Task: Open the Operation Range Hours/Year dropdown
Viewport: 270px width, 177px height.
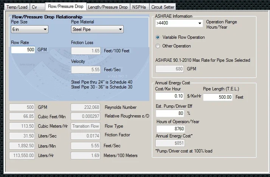Action: pyautogui.click(x=179, y=23)
